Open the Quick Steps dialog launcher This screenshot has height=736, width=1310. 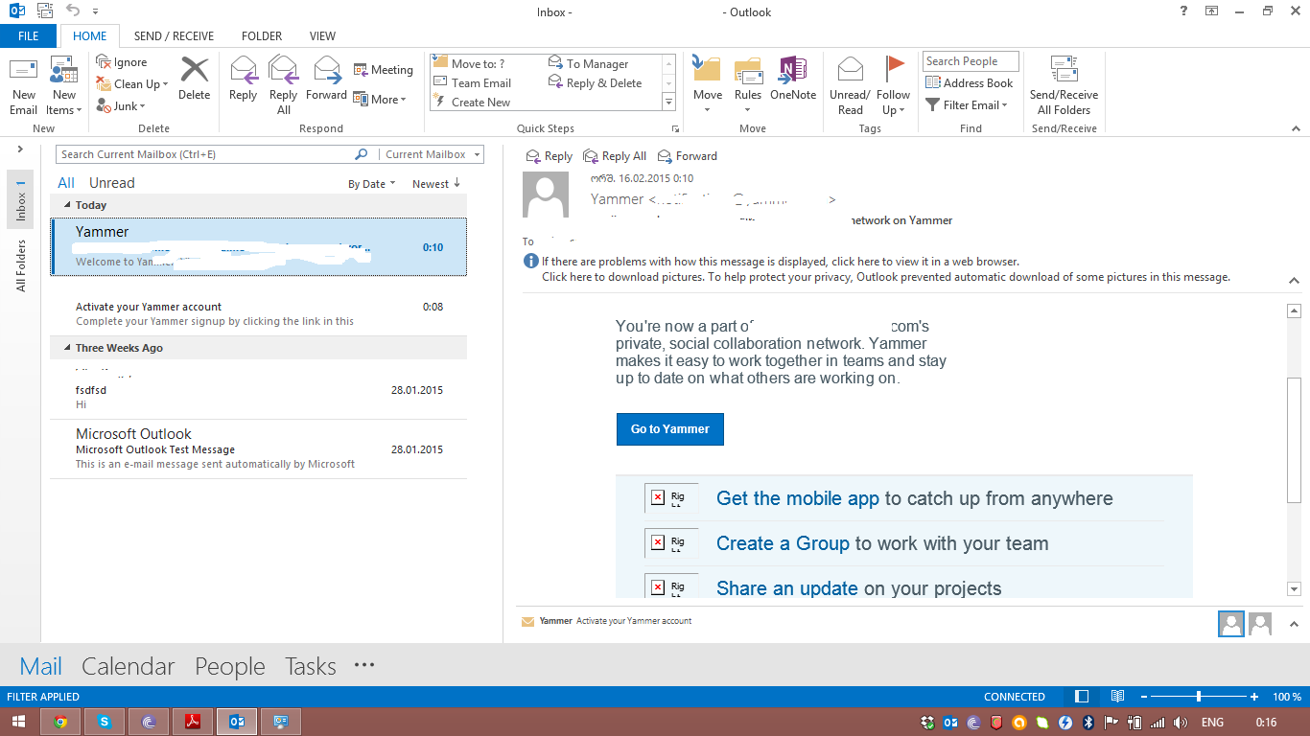tap(675, 128)
